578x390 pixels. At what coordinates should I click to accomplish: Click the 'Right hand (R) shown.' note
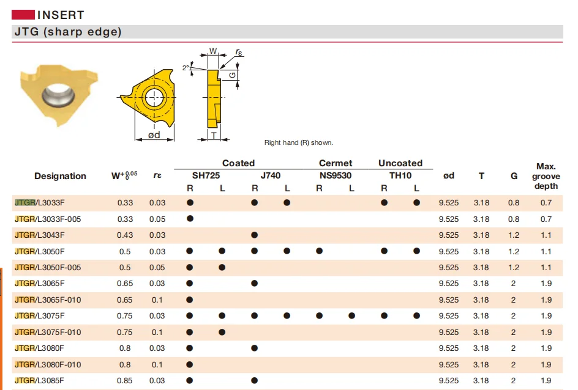click(x=299, y=143)
